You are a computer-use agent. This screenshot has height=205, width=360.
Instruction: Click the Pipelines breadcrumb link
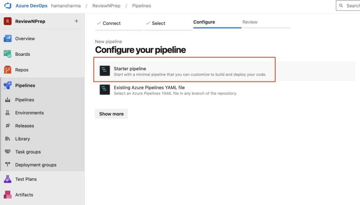[x=141, y=6]
